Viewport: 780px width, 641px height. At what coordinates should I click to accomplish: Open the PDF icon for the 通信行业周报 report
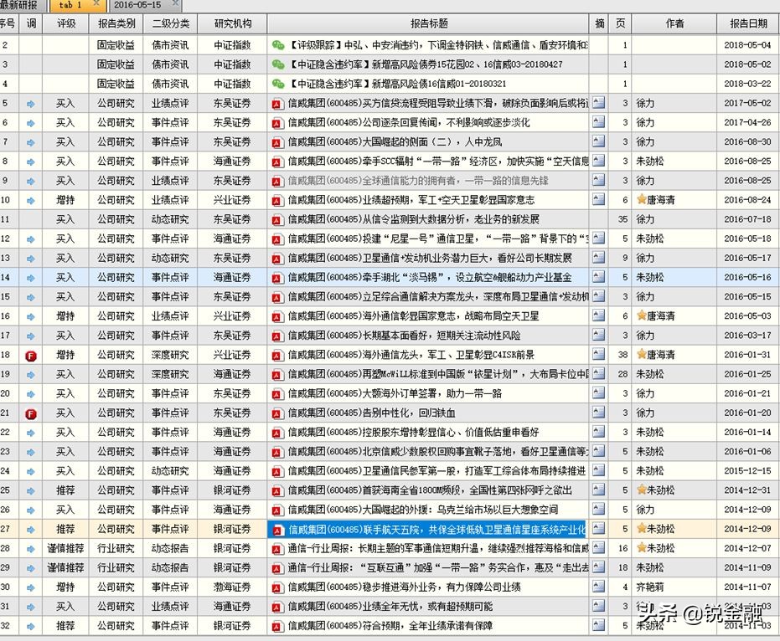tap(276, 548)
